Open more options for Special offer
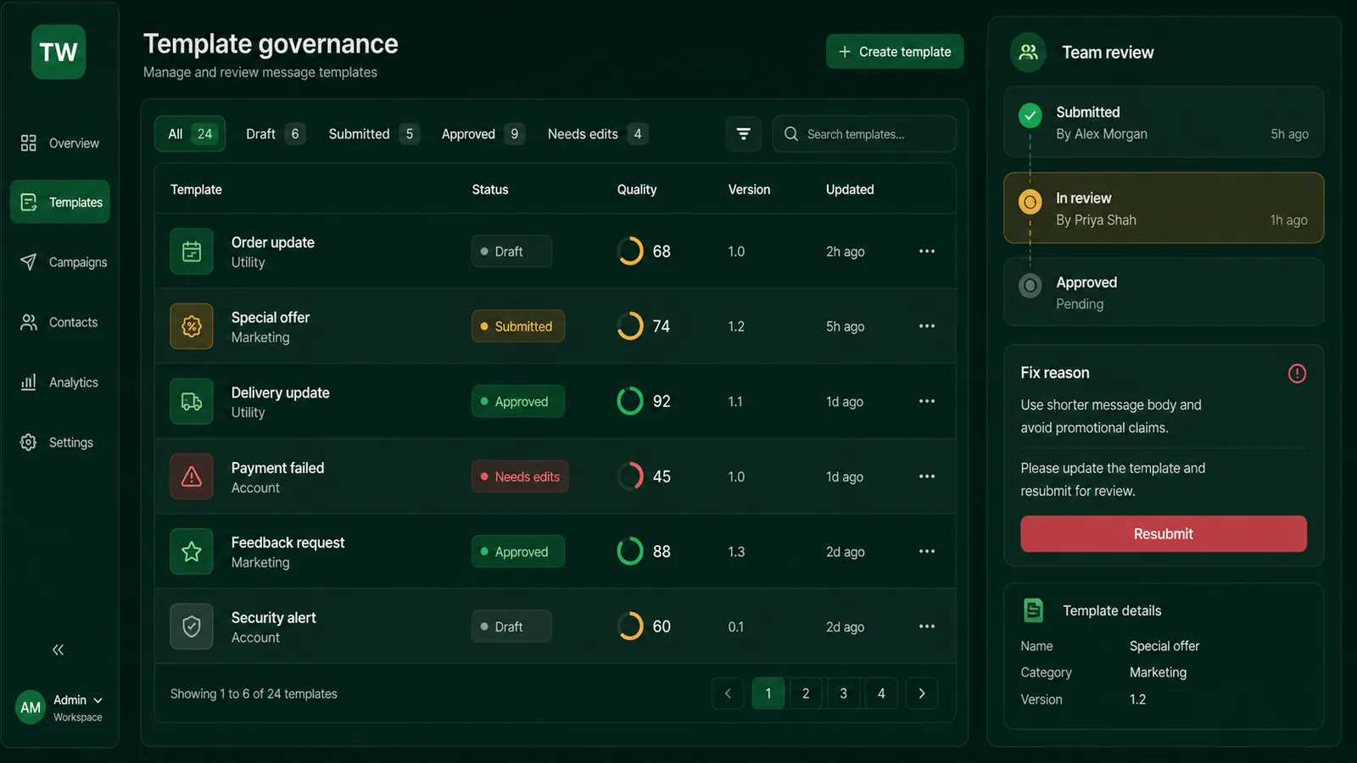1357x763 pixels. coord(927,326)
